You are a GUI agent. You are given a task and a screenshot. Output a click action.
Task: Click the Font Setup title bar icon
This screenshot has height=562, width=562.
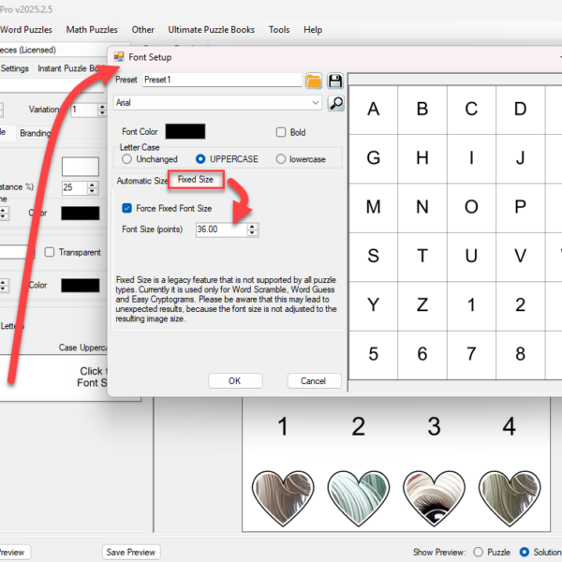click(x=119, y=57)
